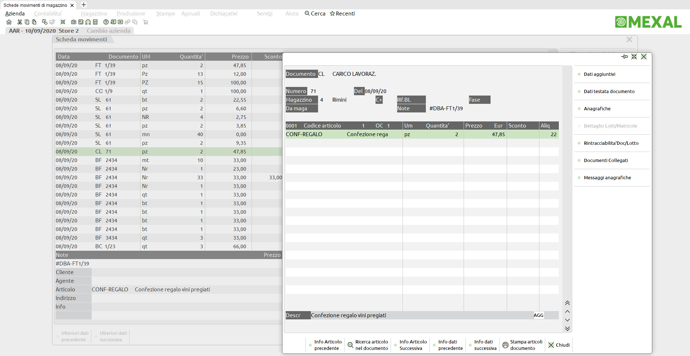Jump to last row using double-down chevron
This screenshot has width=690, height=356.
point(567,328)
